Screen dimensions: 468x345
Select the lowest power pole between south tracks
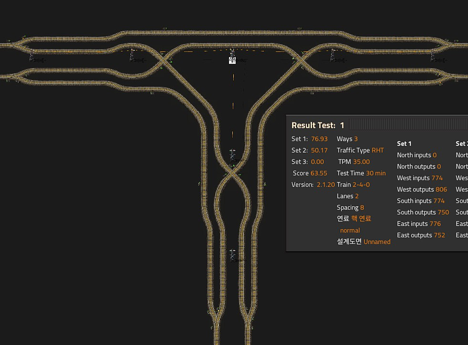coord(233,255)
